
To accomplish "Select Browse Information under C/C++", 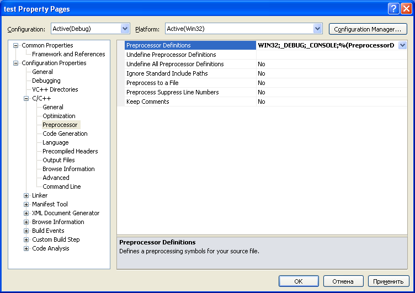I will click(x=68, y=169).
